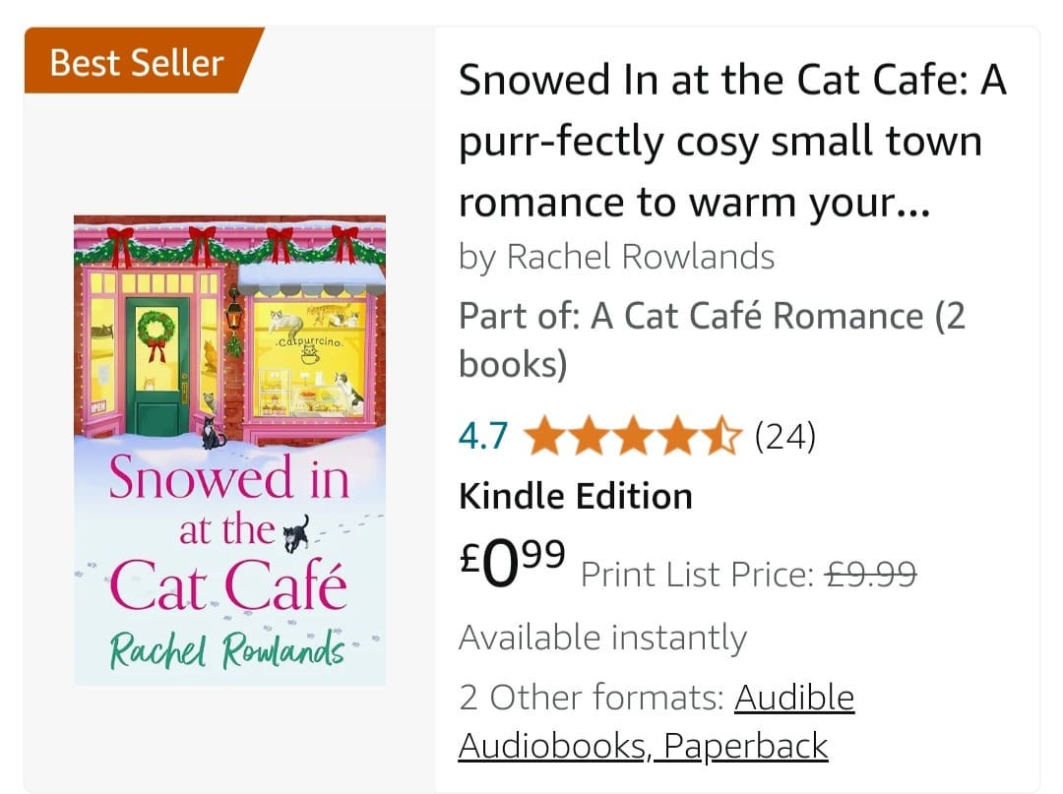Screen dimensions: 1063x794
Task: Click the struck-through £9.99 list price
Action: (x=870, y=575)
